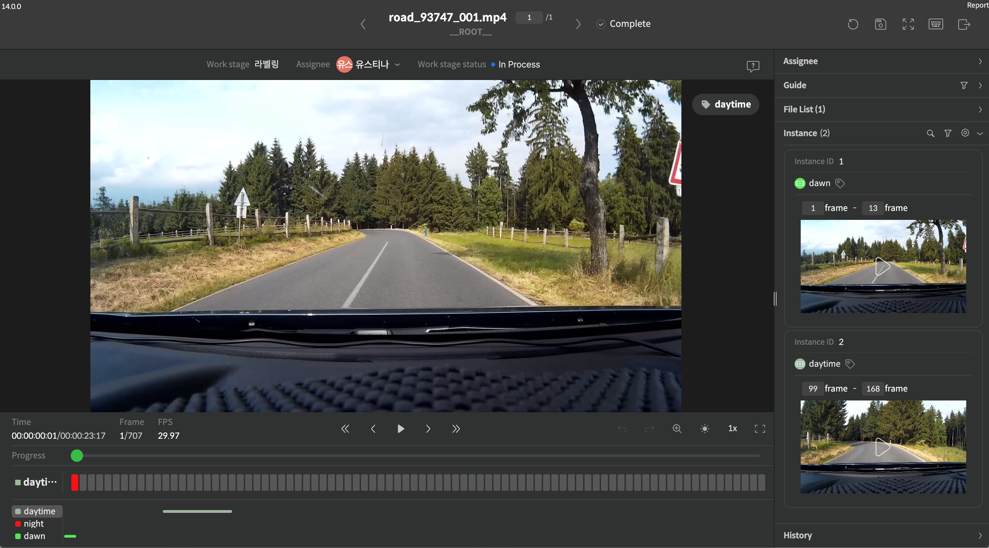Click the save icon in top toolbar

coord(880,24)
